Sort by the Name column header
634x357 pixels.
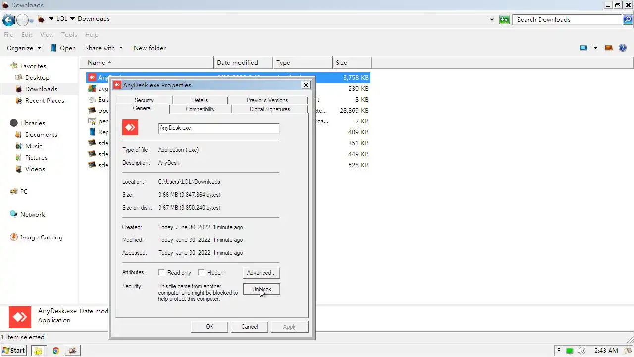tap(147, 62)
